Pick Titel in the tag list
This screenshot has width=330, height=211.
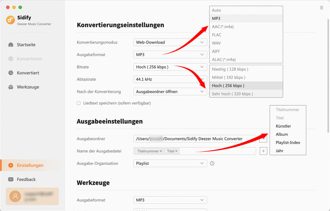288,118
